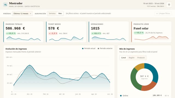Click the Evolución de ingresos chart title
The image size is (175, 98).
coord(16,49)
